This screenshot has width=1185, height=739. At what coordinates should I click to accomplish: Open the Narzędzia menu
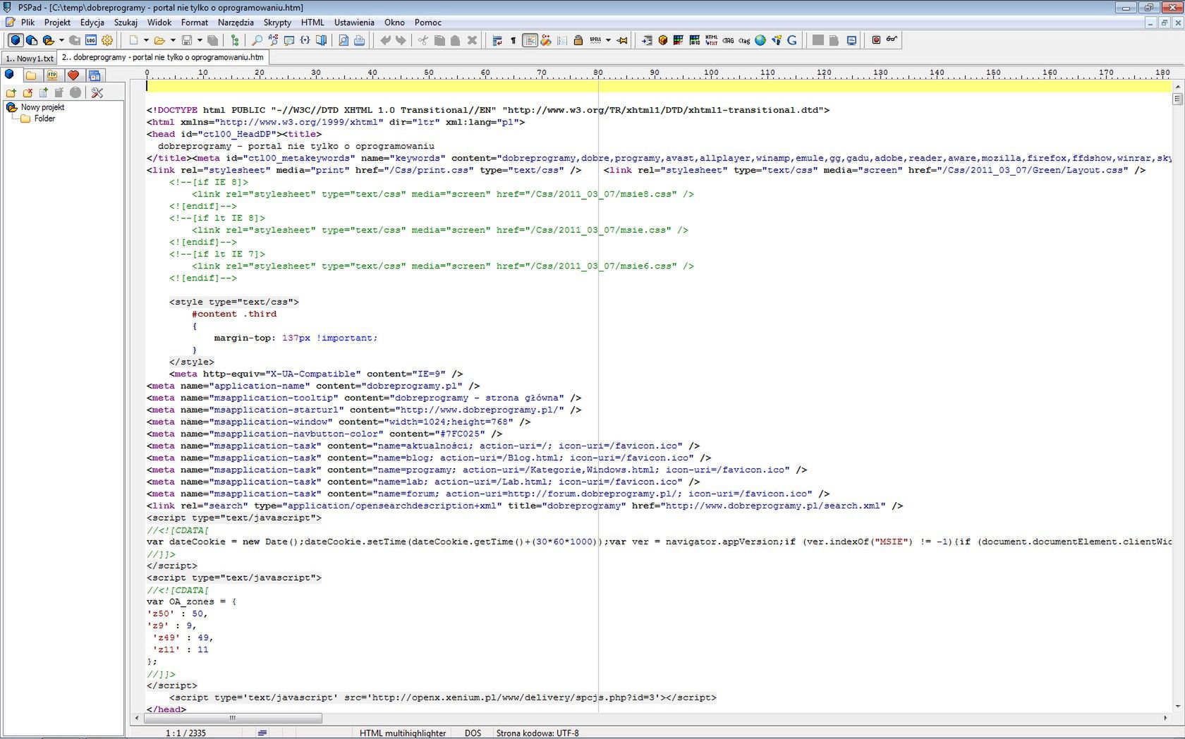[236, 23]
